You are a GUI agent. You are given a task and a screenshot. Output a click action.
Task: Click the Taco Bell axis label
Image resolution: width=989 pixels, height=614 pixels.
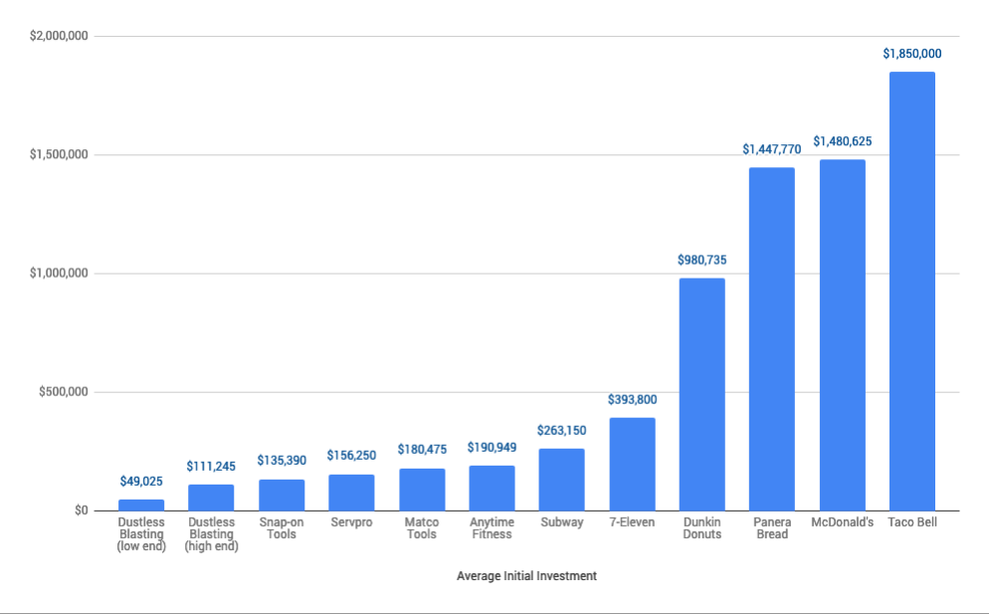pos(912,521)
